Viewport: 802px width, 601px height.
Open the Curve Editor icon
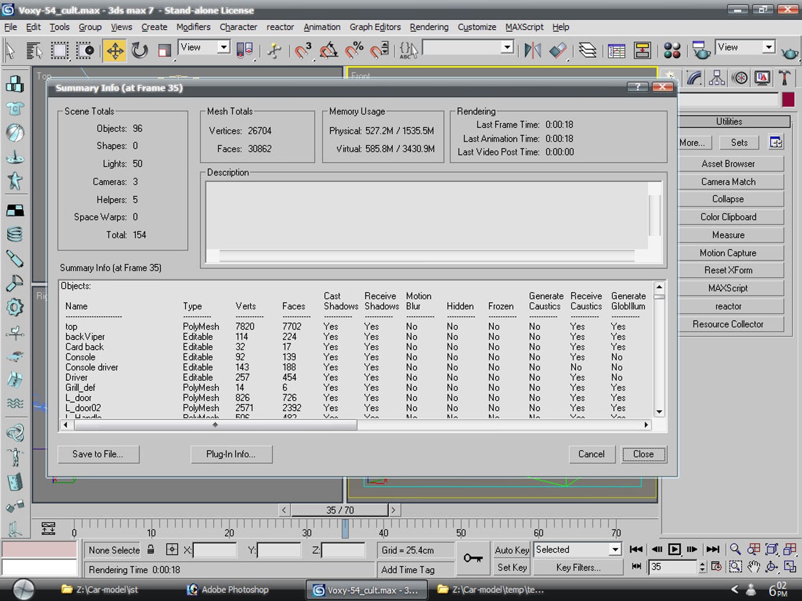(617, 51)
